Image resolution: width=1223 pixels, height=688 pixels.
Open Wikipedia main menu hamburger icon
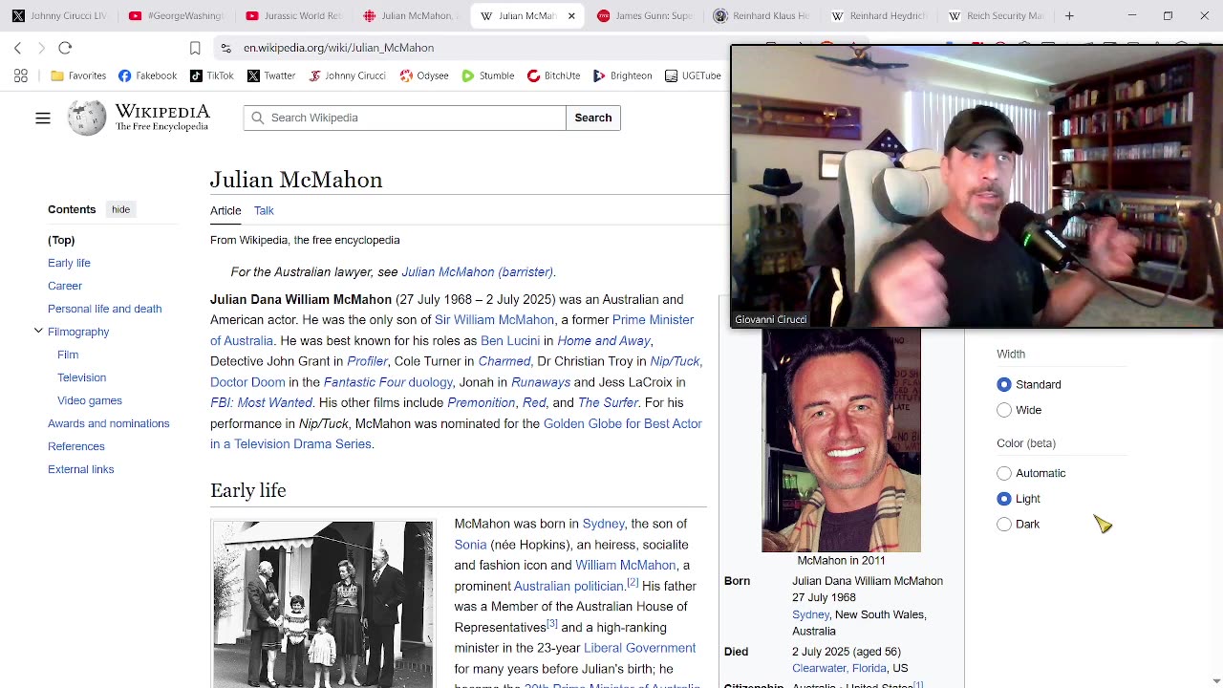[x=43, y=118]
